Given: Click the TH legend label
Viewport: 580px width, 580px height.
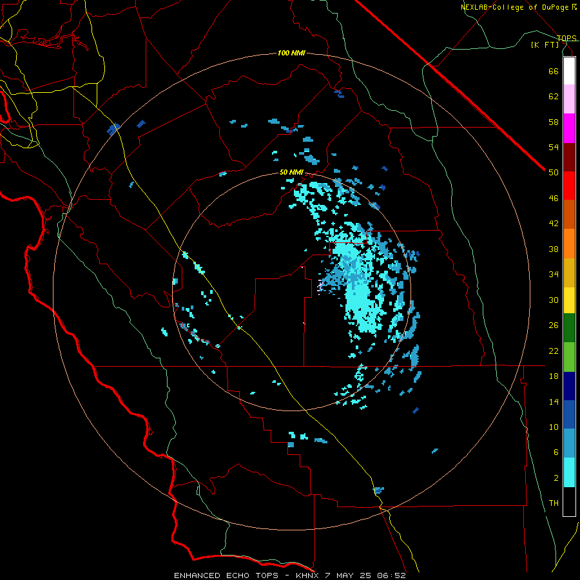Looking at the screenshot, I should tap(554, 503).
